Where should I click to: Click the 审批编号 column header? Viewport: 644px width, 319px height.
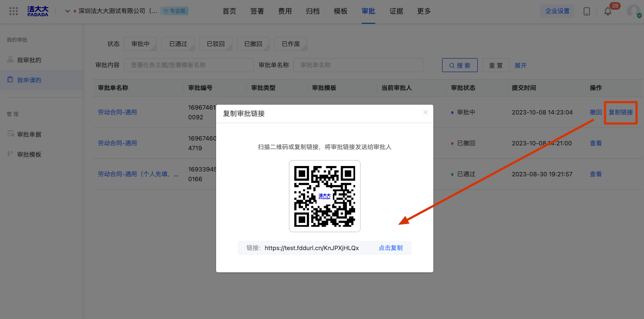200,88
